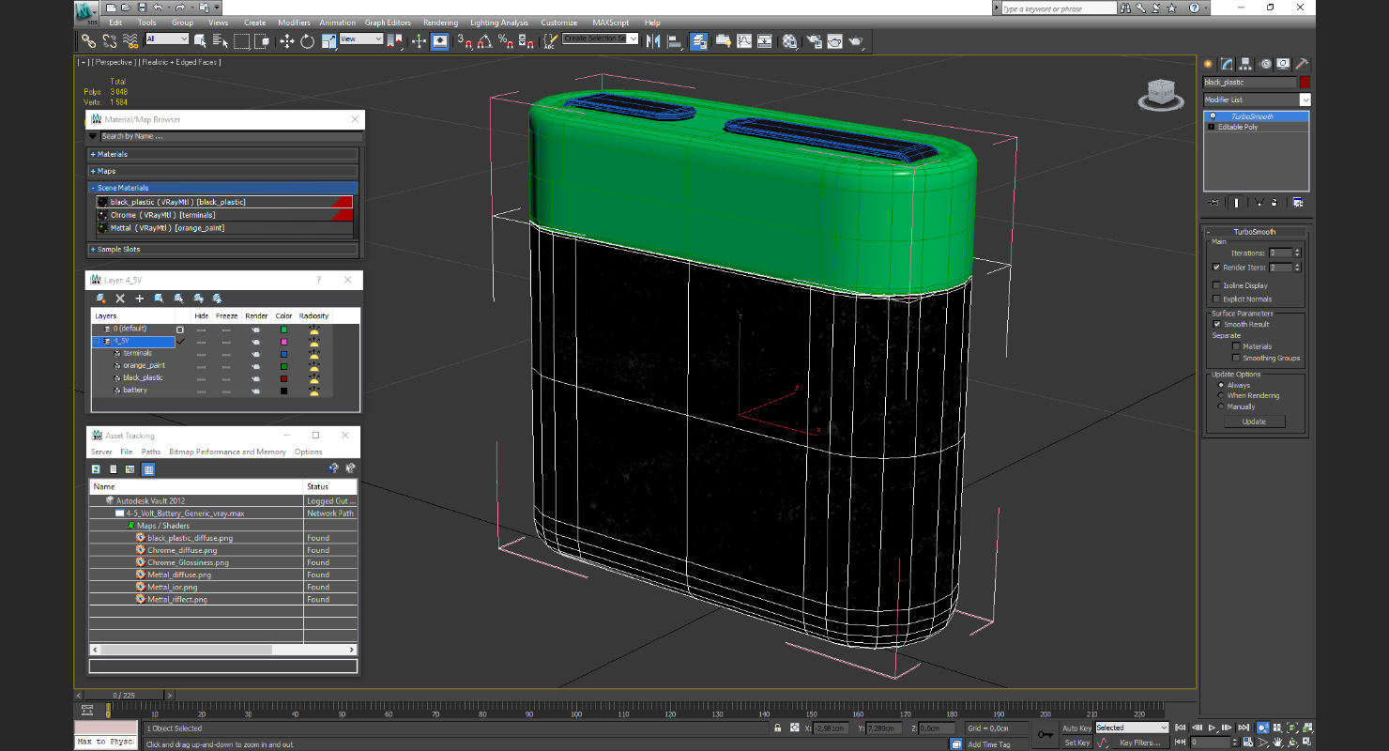This screenshot has height=751, width=1389.
Task: Expand the Sample Slots rollout
Action: pos(223,250)
